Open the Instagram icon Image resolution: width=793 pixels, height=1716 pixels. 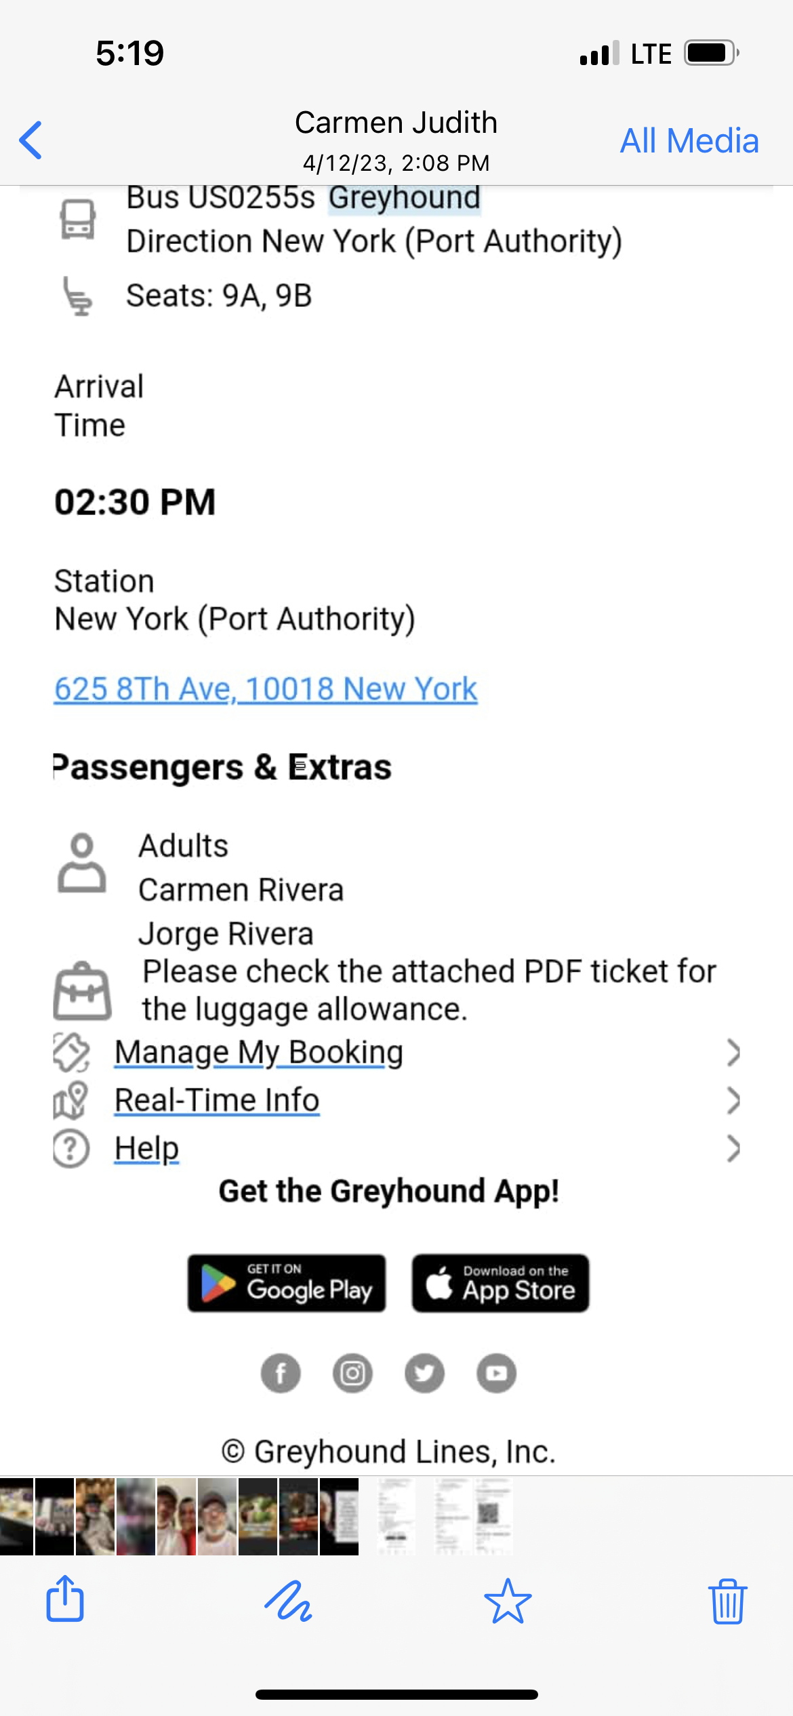click(352, 1373)
